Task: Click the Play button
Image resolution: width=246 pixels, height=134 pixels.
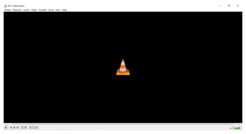Action: pyautogui.click(x=6, y=127)
